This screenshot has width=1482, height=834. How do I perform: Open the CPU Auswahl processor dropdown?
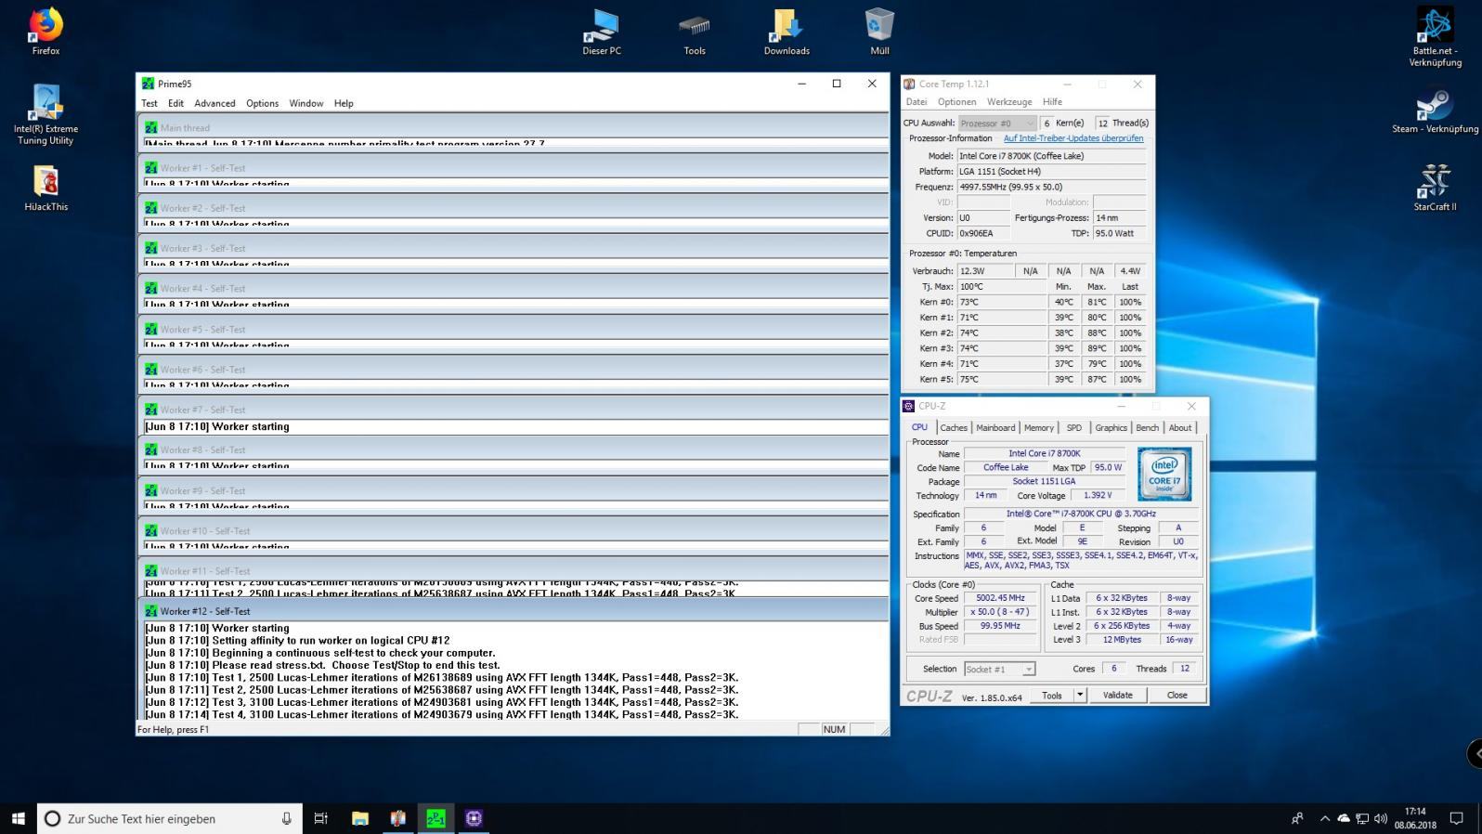[x=997, y=123]
